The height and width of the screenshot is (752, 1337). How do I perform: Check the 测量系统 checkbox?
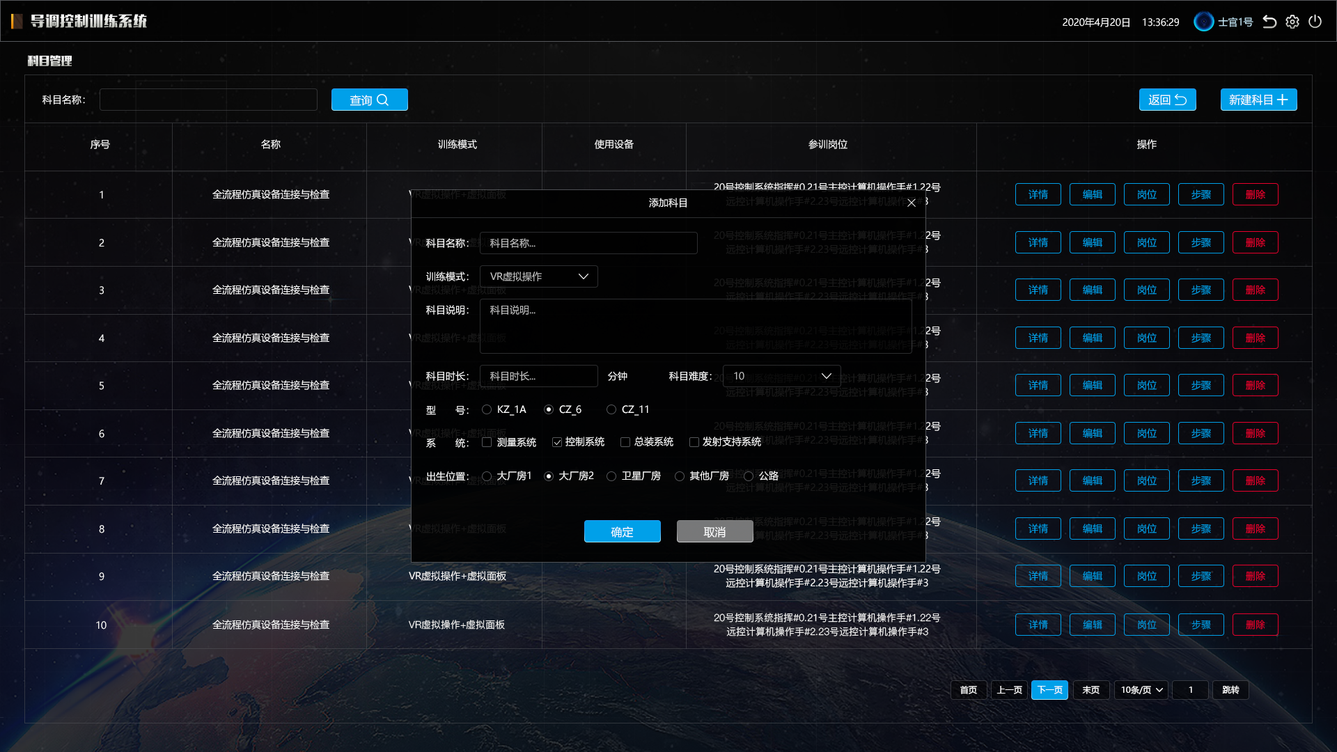click(x=487, y=442)
